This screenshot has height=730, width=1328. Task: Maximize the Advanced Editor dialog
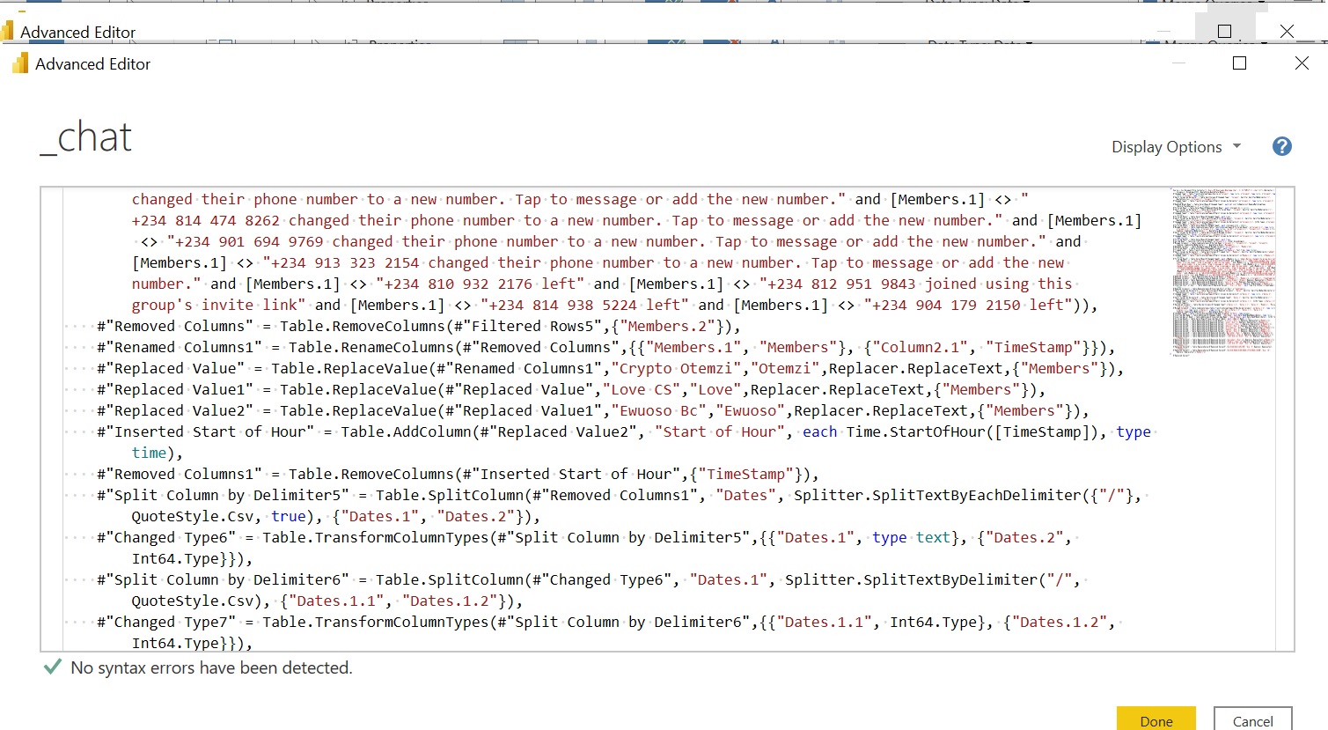(1239, 63)
